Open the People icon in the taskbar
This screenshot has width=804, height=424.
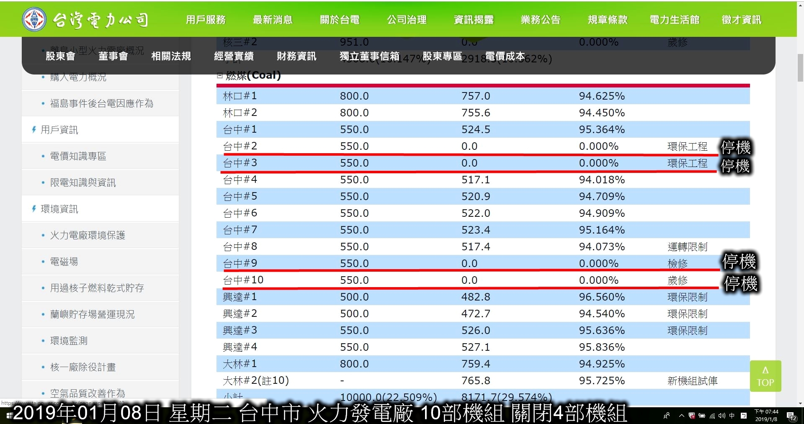[666, 416]
